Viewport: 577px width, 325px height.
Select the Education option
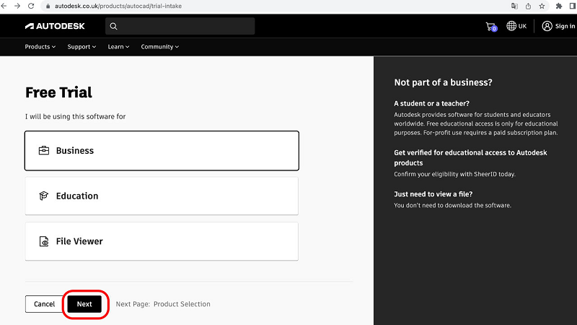coord(162,196)
